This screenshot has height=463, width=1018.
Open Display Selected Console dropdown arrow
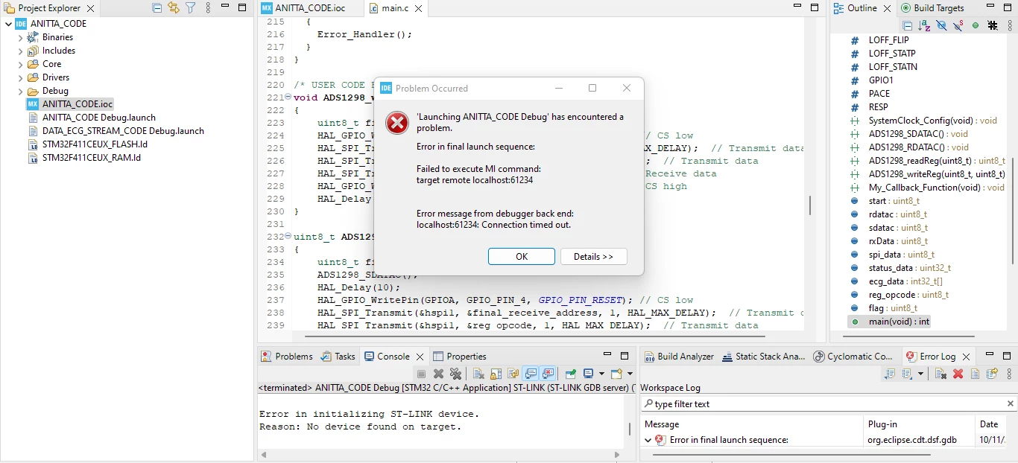[601, 374]
